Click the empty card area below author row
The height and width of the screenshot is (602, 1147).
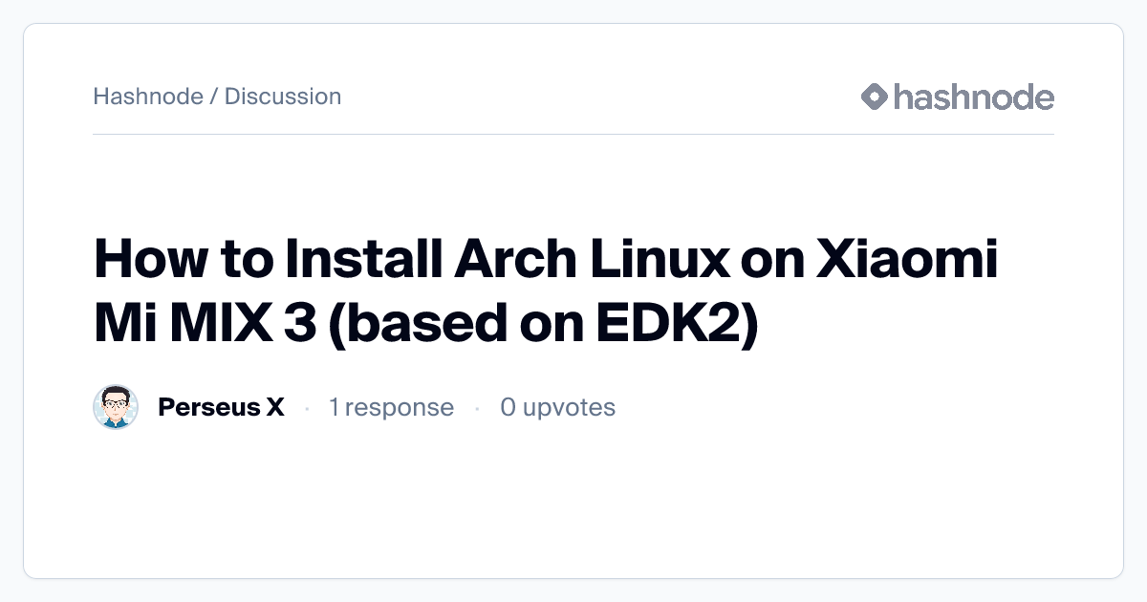[573, 506]
